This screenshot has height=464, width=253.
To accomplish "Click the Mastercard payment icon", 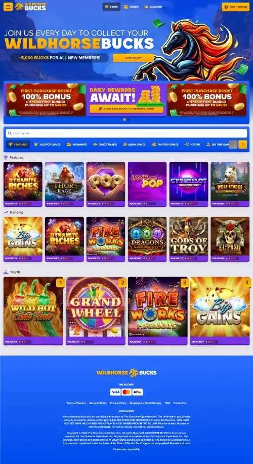I will point(126,392).
